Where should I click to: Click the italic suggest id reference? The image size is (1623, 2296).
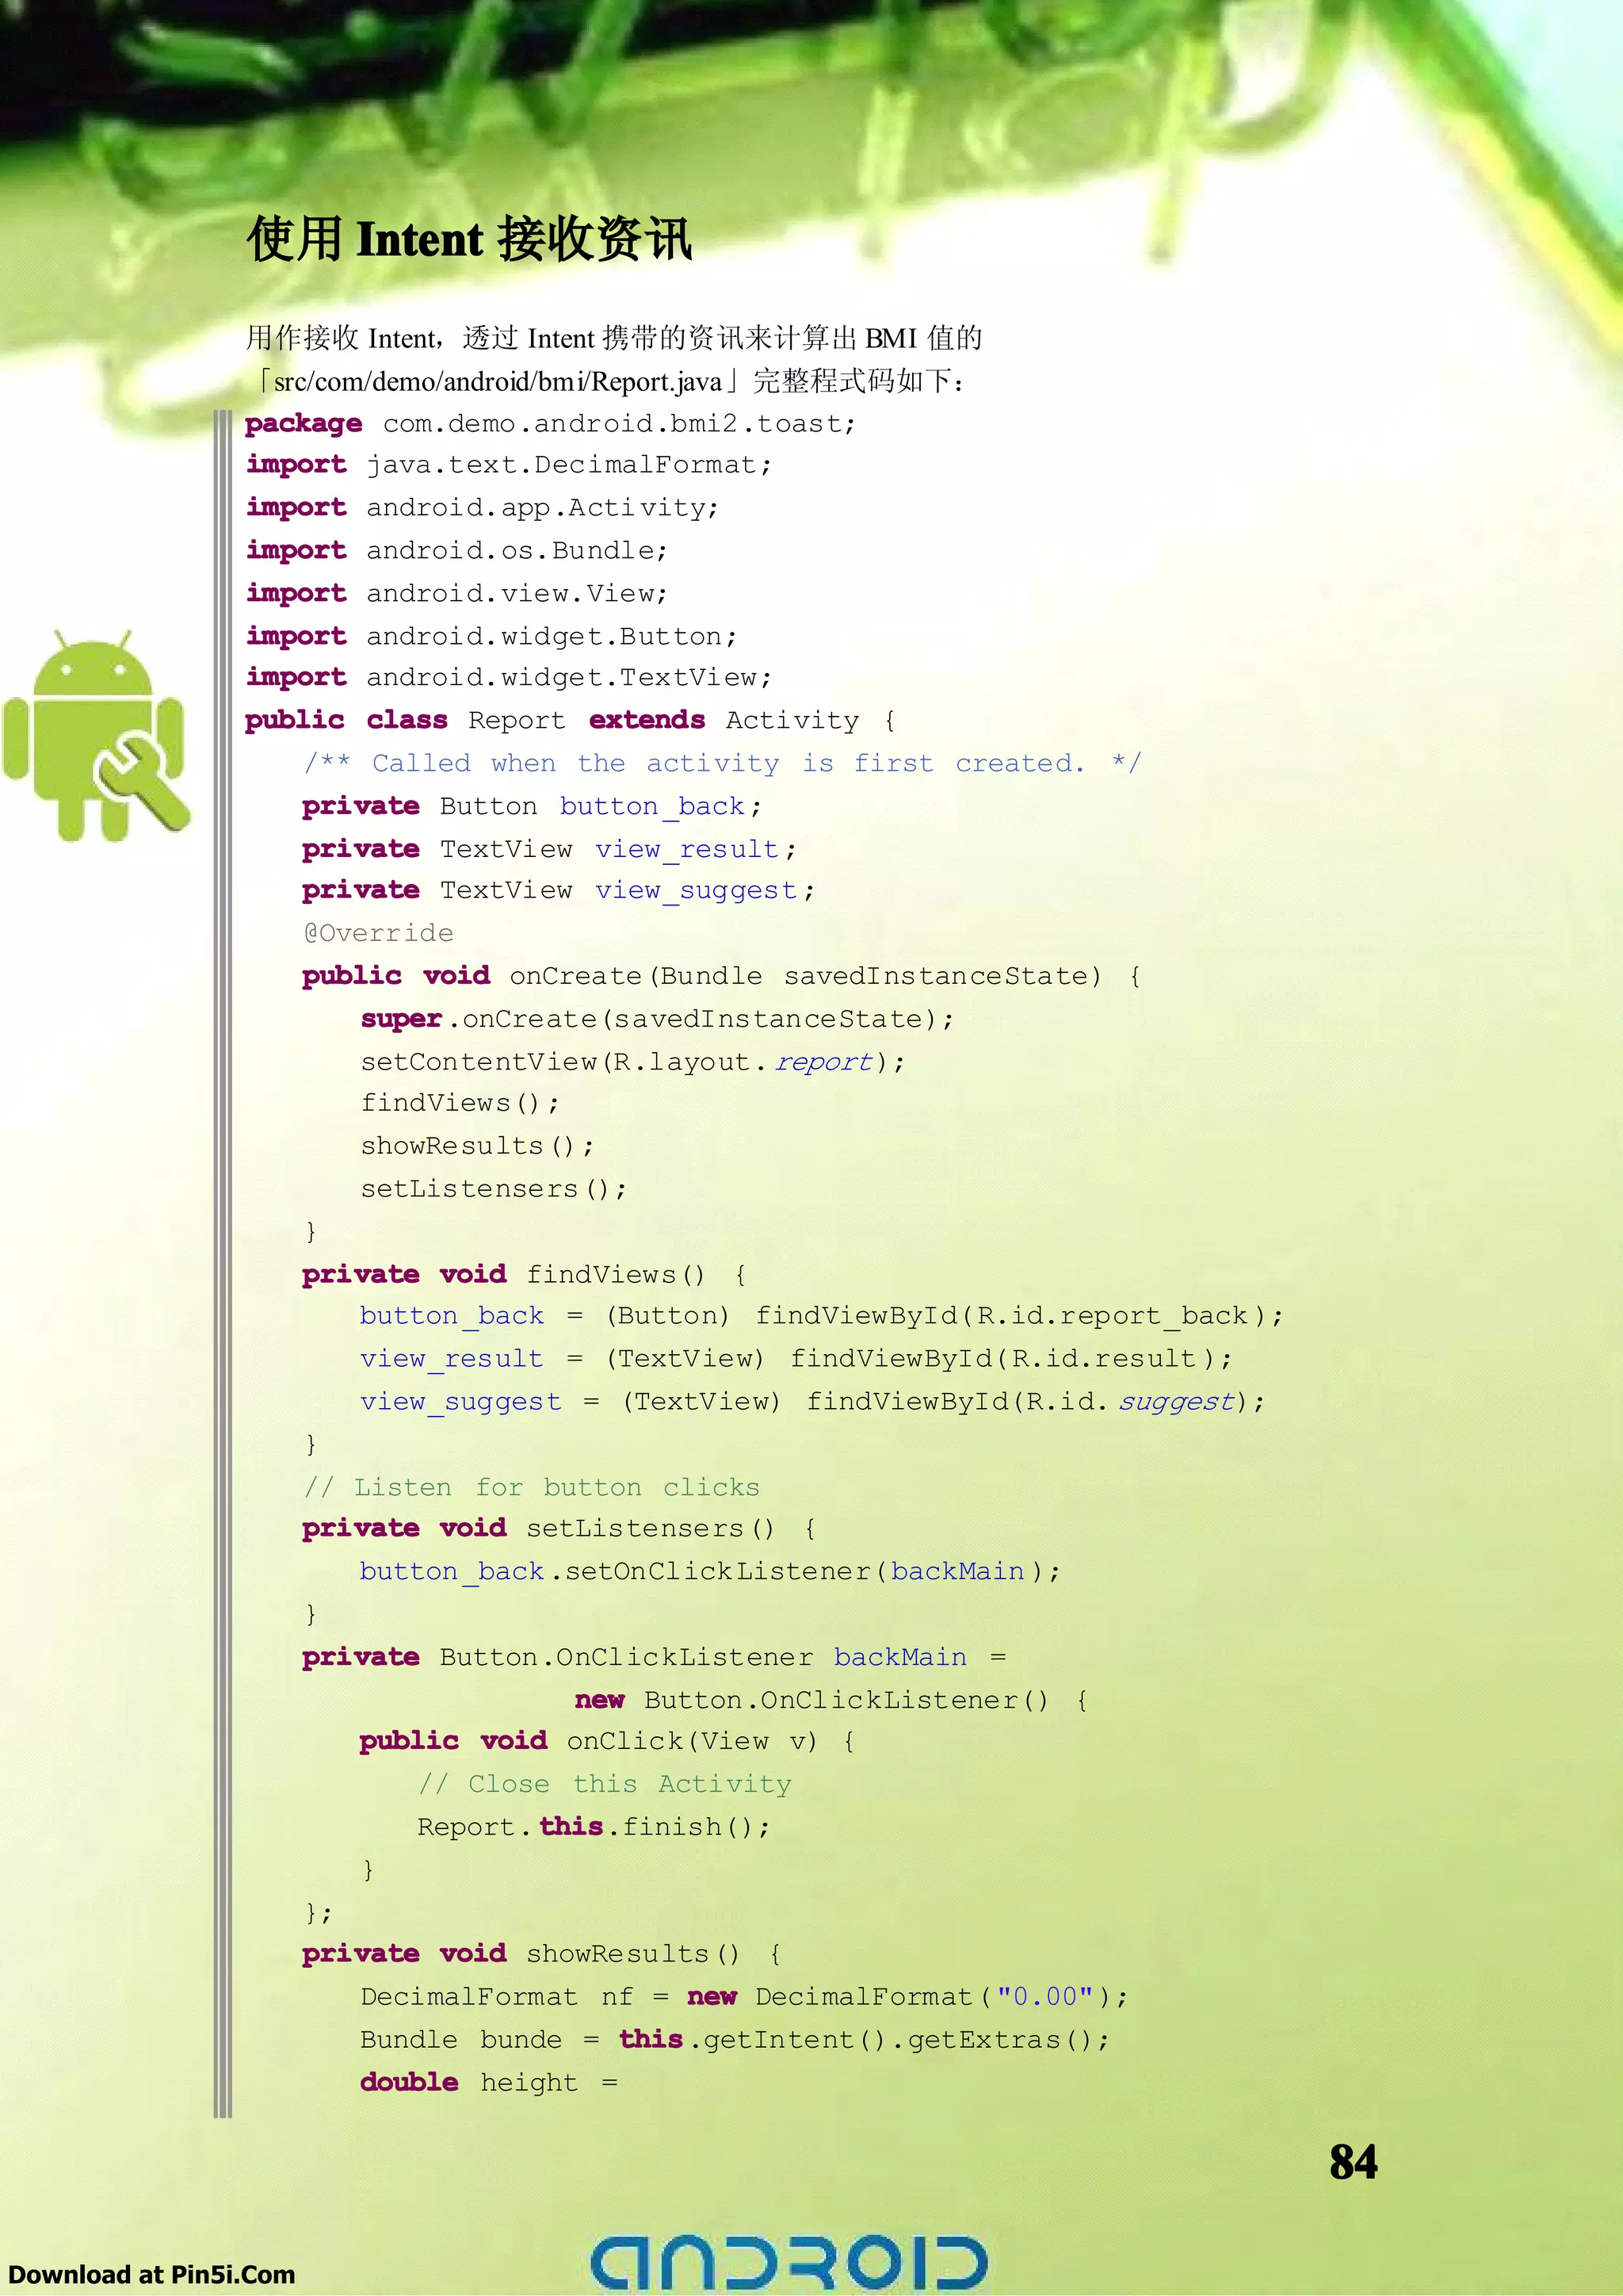[x=1176, y=1402]
